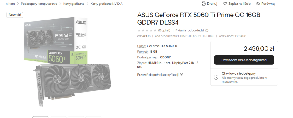Click the printer icon next to Drukuj
Image resolution: width=293 pixels, height=118 pixels.
coord(204,4)
